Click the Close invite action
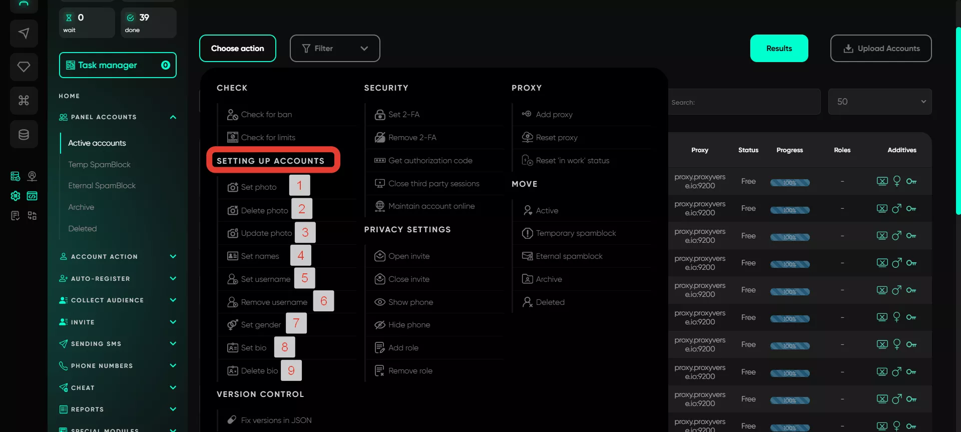961x432 pixels. click(408, 279)
